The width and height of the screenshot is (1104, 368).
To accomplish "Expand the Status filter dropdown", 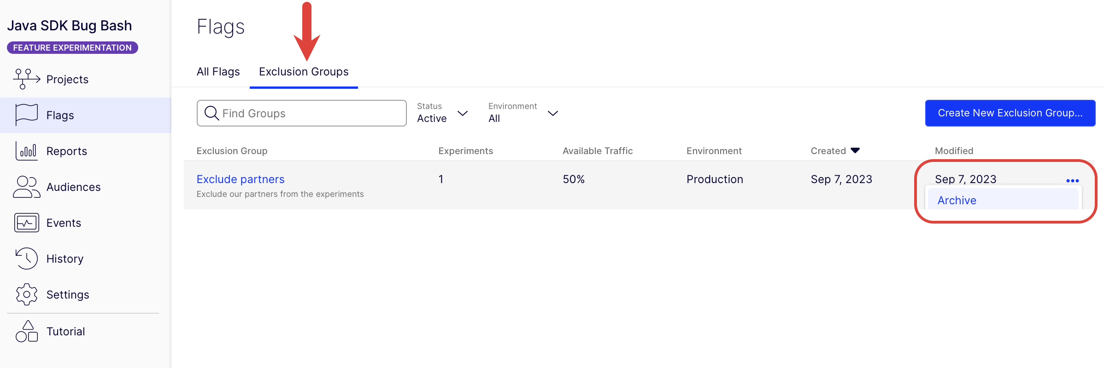I will coord(462,113).
